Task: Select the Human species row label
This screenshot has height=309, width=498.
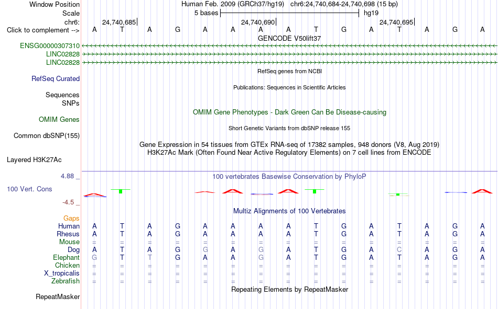Action: pos(69,226)
